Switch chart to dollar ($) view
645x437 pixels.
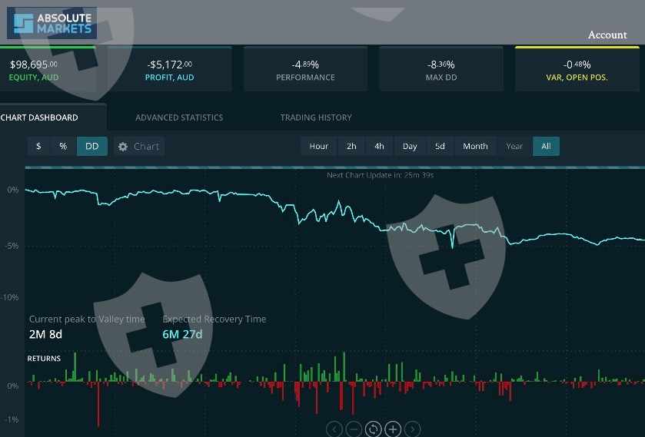(38, 147)
